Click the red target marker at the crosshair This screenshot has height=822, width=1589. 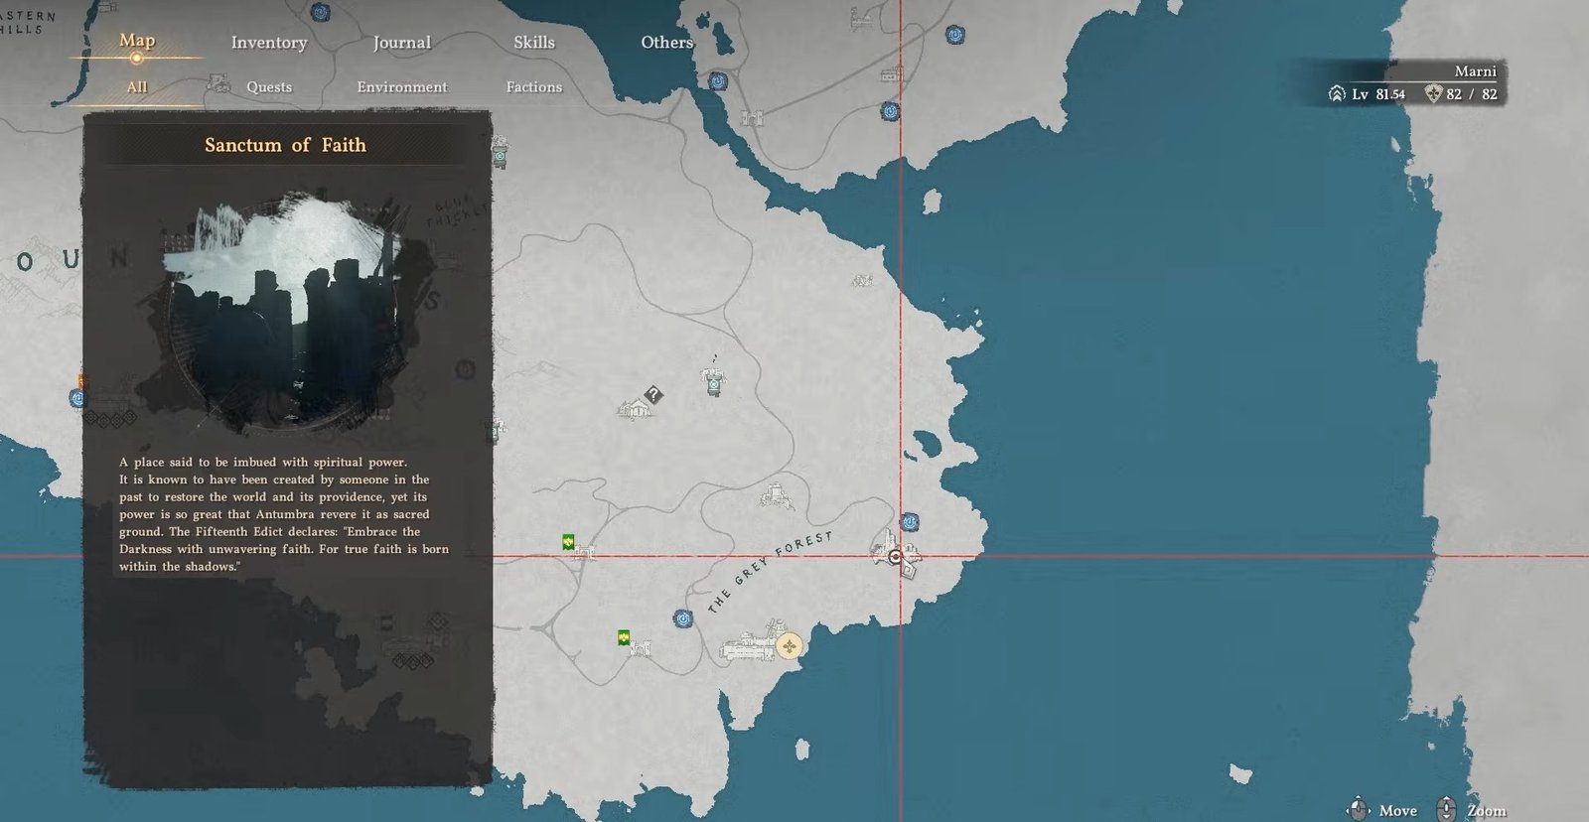896,558
